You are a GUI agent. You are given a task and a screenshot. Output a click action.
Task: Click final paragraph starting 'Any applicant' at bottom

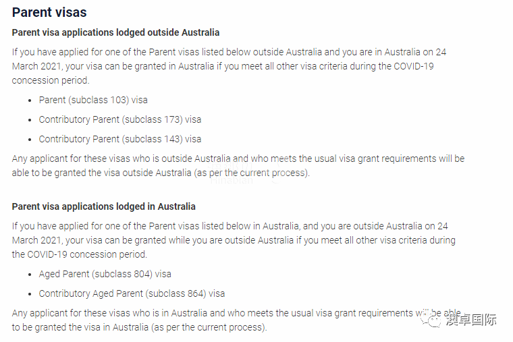coord(236,320)
